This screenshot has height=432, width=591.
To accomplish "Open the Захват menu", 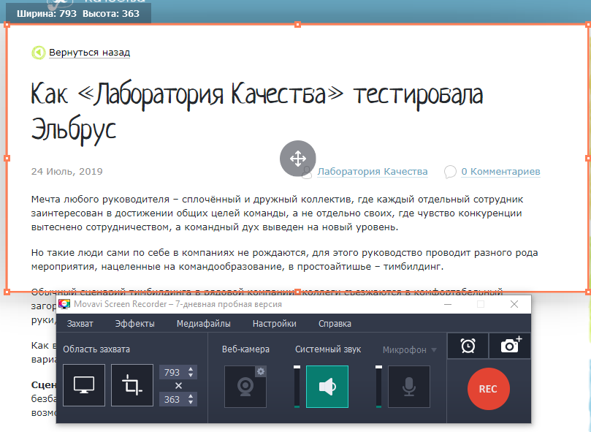I will pyautogui.click(x=80, y=324).
